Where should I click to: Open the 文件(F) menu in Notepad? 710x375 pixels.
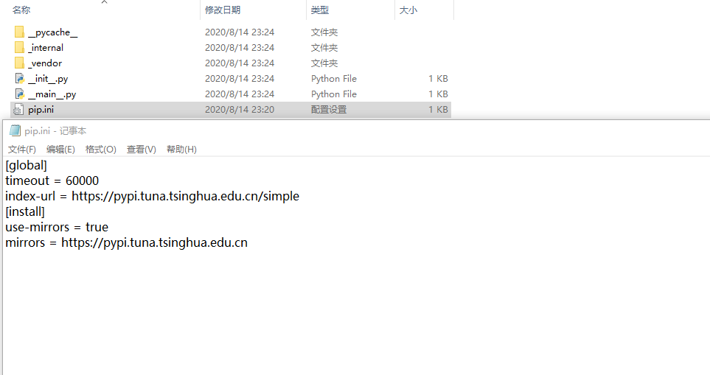point(21,150)
